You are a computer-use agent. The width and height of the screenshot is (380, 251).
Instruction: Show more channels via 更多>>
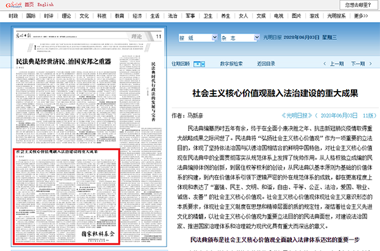pos(361,16)
